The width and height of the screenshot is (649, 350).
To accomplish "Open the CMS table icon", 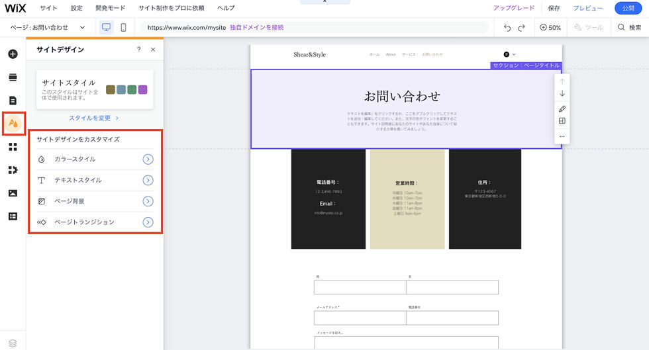I will point(13,216).
